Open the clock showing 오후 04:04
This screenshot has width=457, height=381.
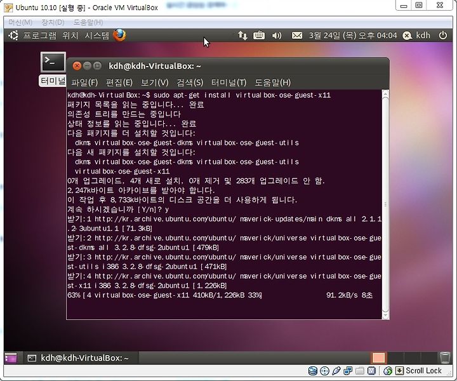click(x=353, y=36)
